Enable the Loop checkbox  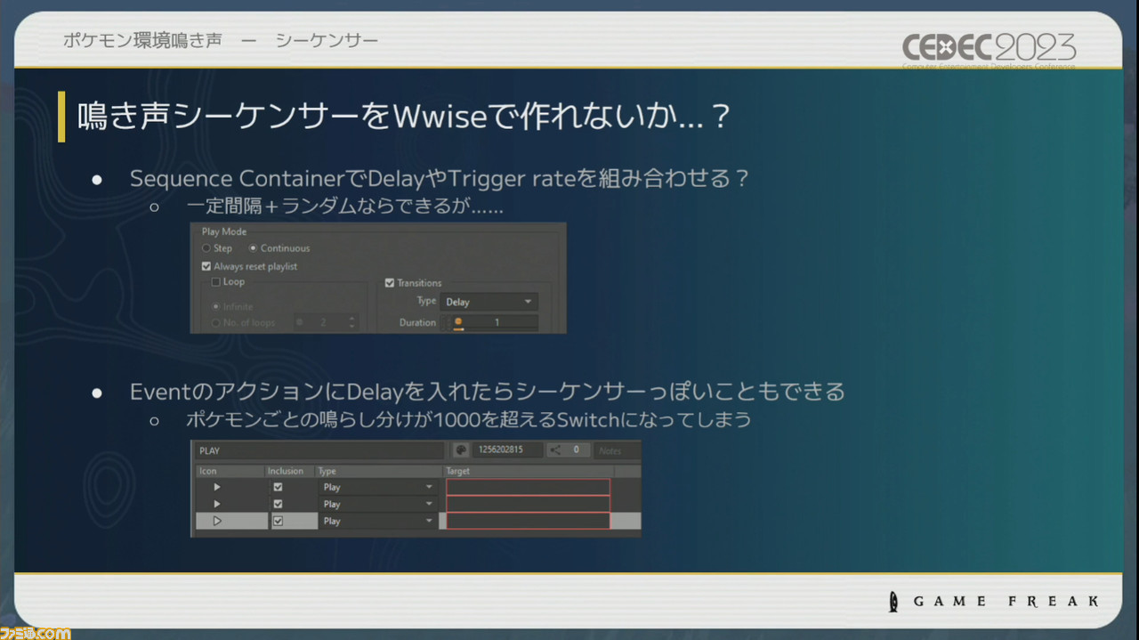pos(217,281)
